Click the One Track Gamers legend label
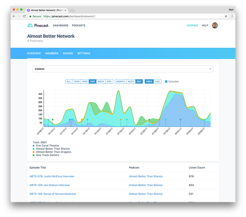 48,155
